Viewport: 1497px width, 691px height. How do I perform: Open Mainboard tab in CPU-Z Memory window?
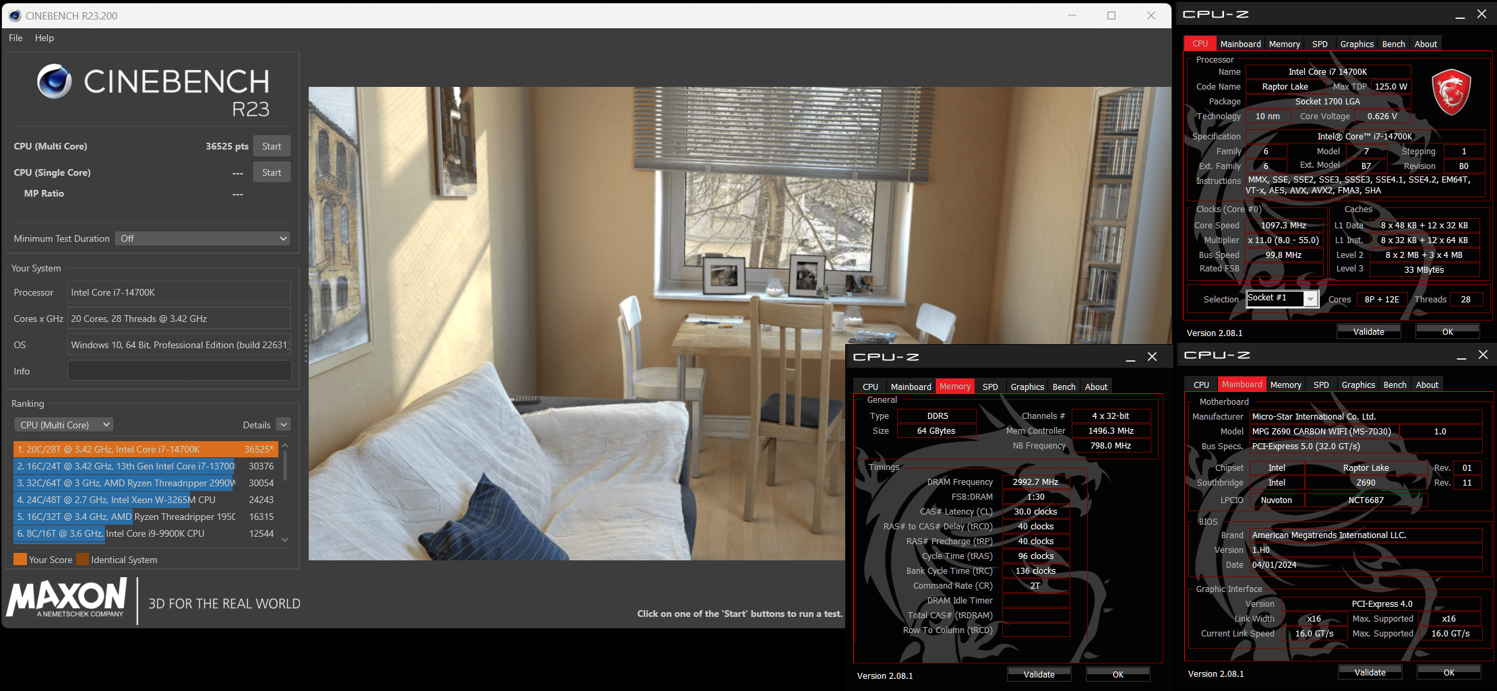911,387
